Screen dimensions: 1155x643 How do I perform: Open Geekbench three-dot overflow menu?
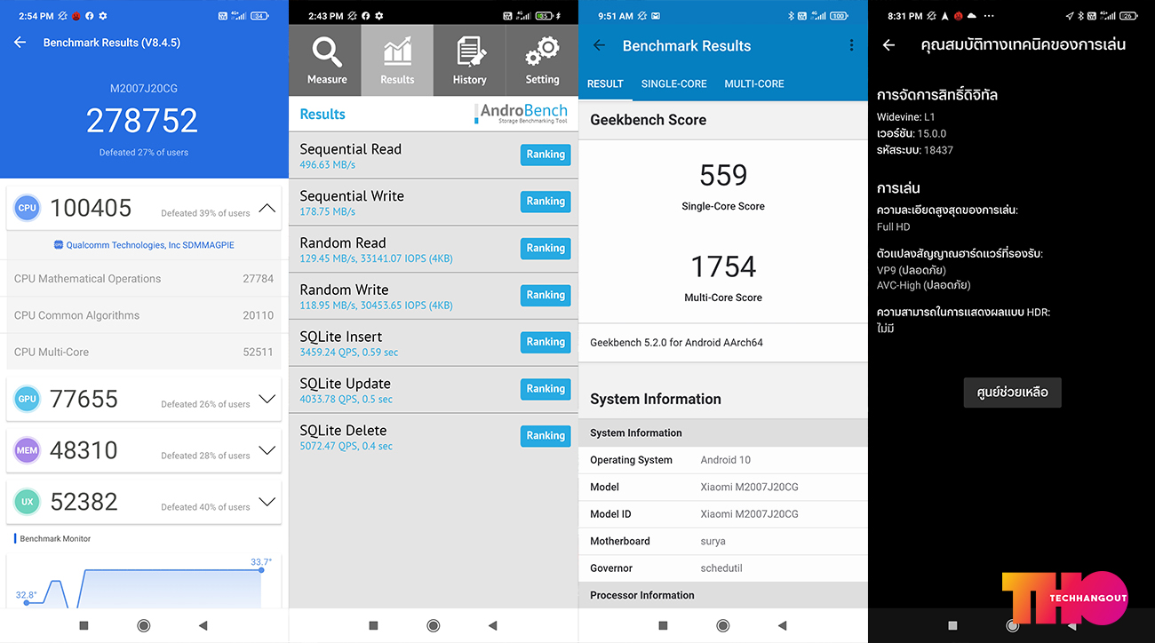851,45
